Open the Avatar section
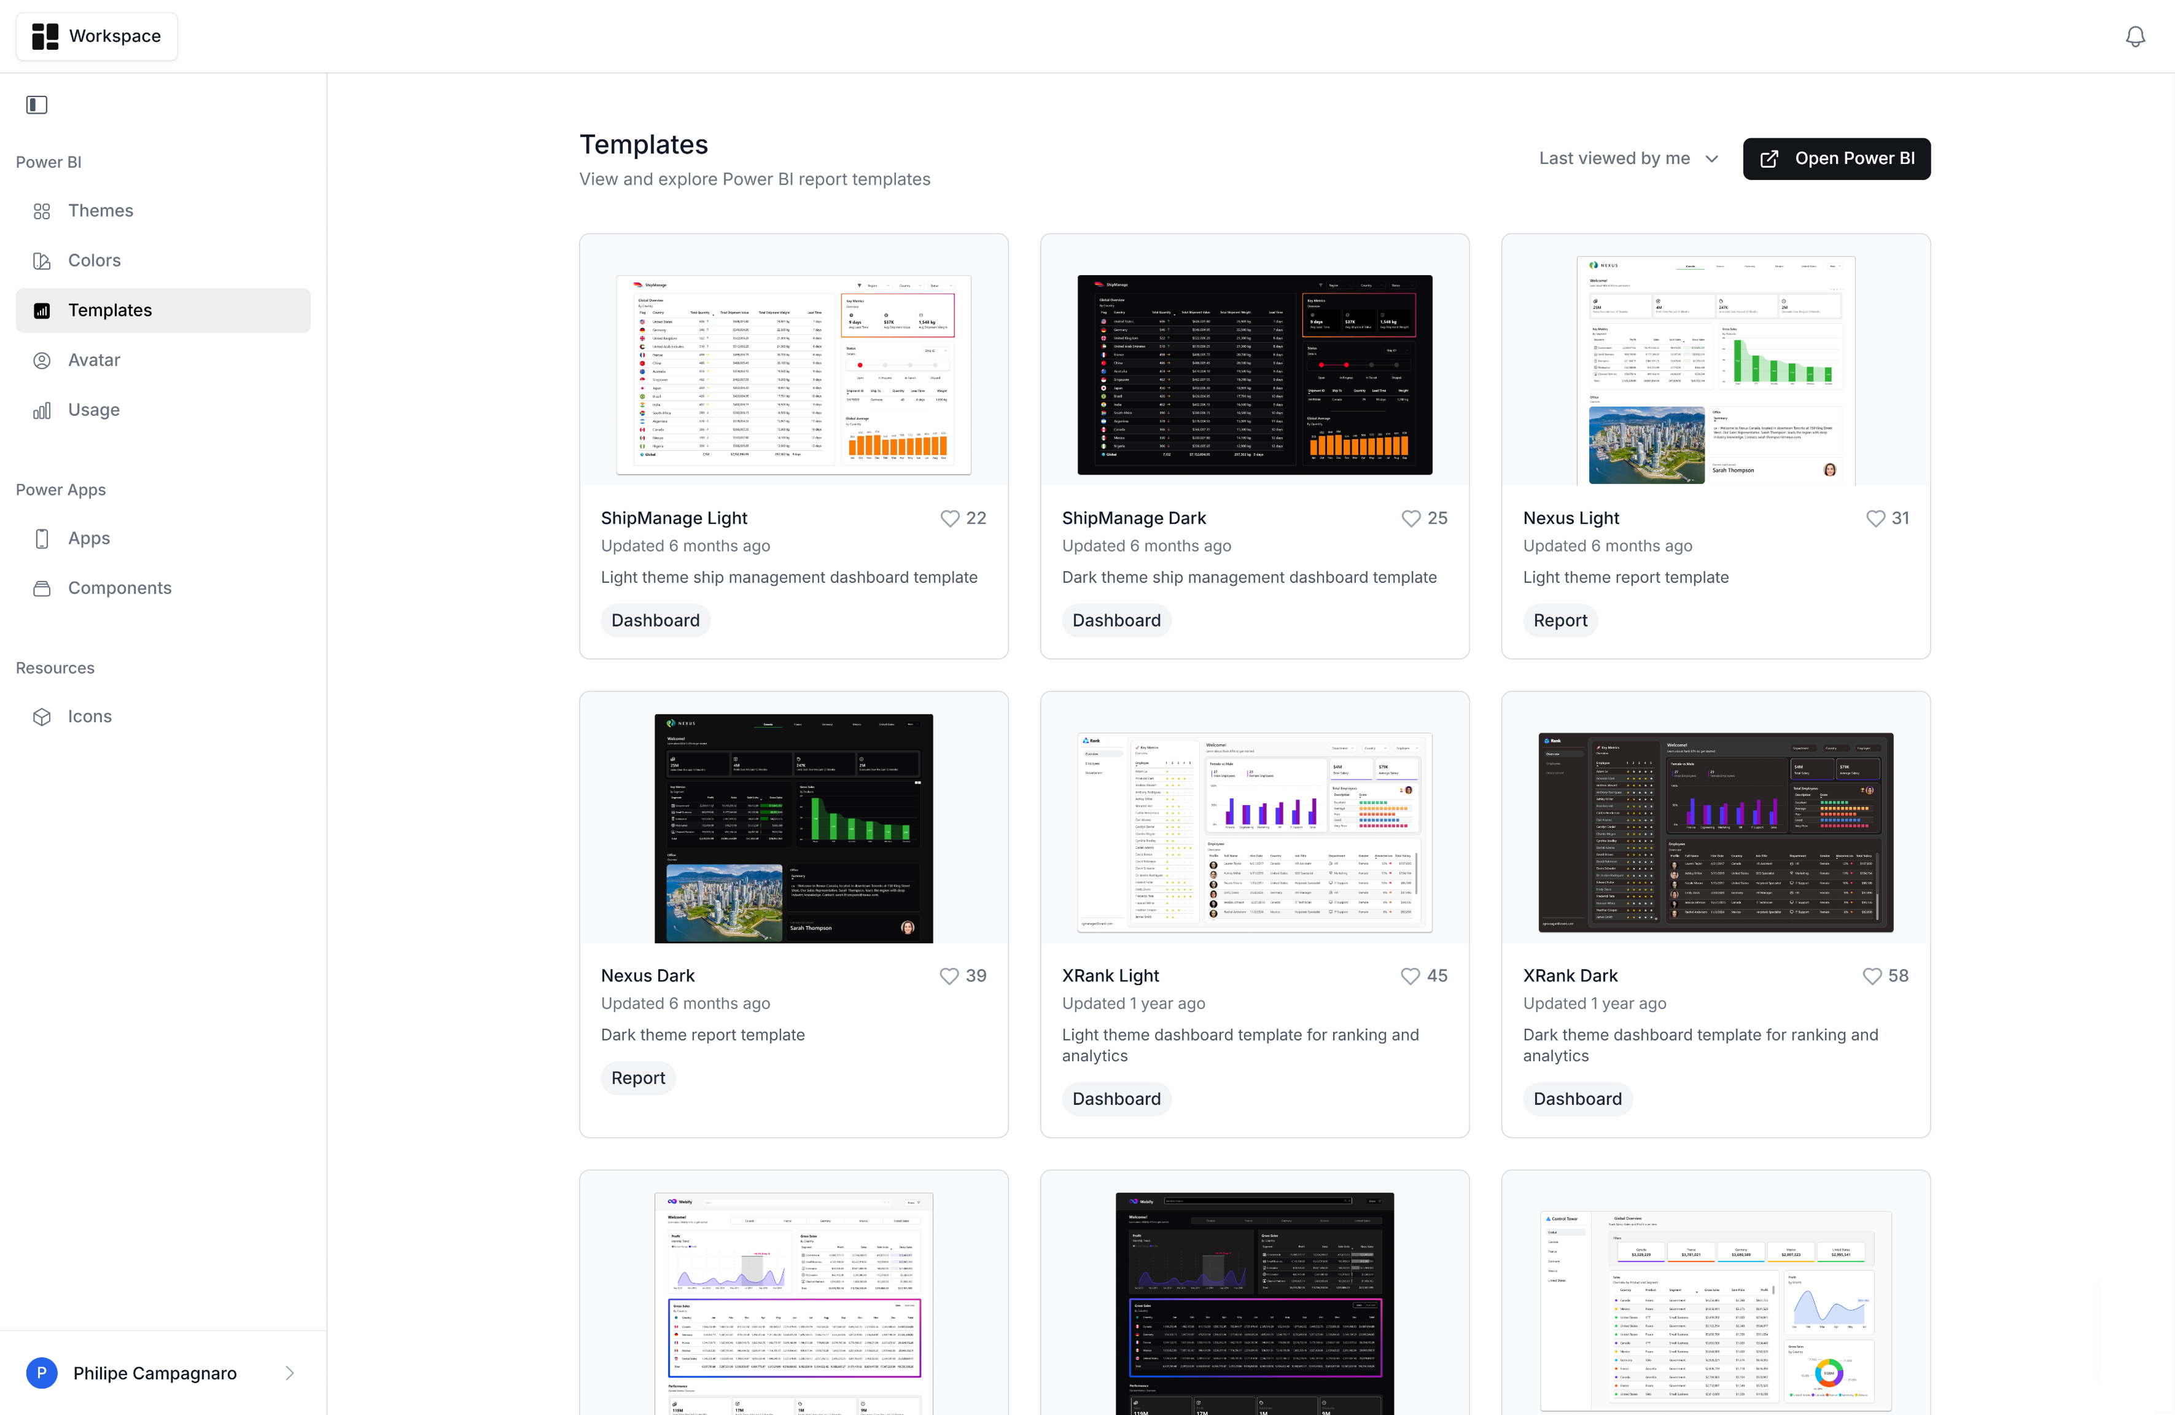The height and width of the screenshot is (1415, 2175). click(x=94, y=359)
